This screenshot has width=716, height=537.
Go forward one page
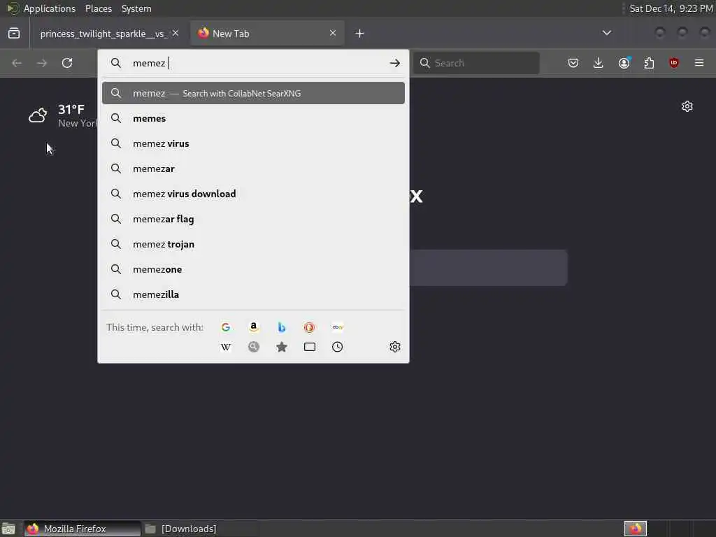[41, 63]
